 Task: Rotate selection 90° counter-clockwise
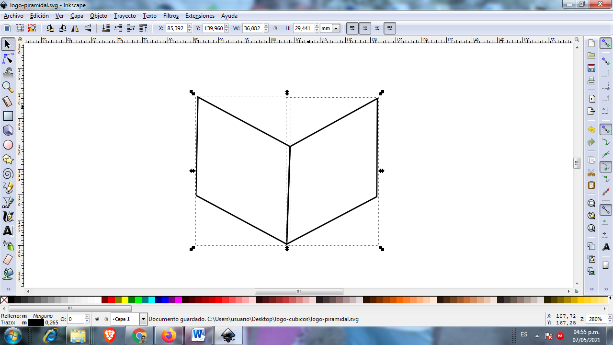click(x=50, y=28)
